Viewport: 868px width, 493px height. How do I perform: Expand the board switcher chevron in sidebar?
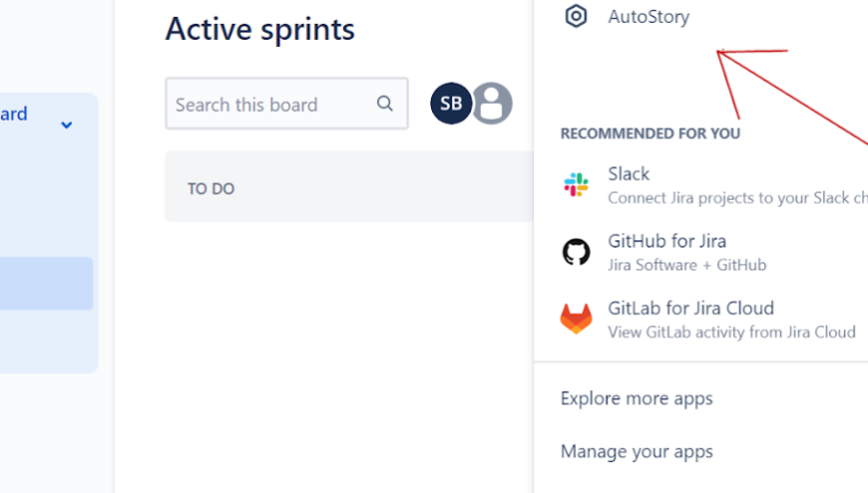coord(67,126)
